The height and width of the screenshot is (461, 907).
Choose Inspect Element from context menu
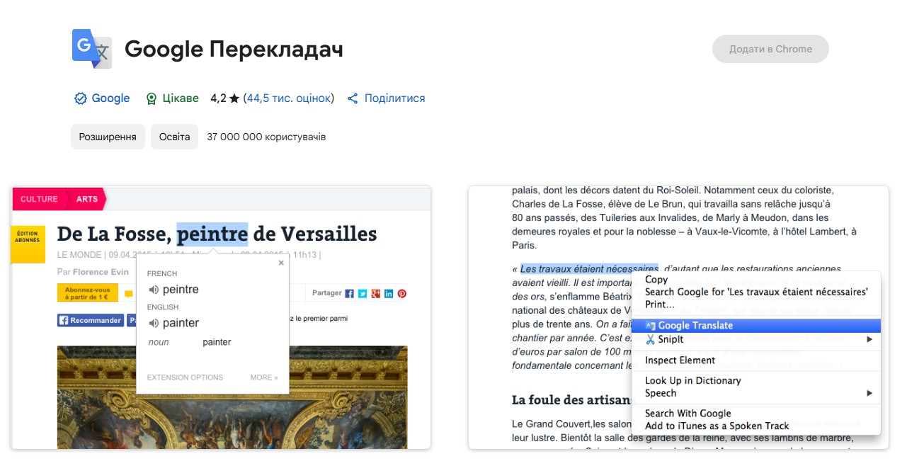pyautogui.click(x=680, y=360)
